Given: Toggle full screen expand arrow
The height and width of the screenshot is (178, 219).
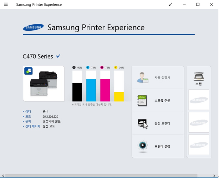Looking at the screenshot, I should 171,4.
